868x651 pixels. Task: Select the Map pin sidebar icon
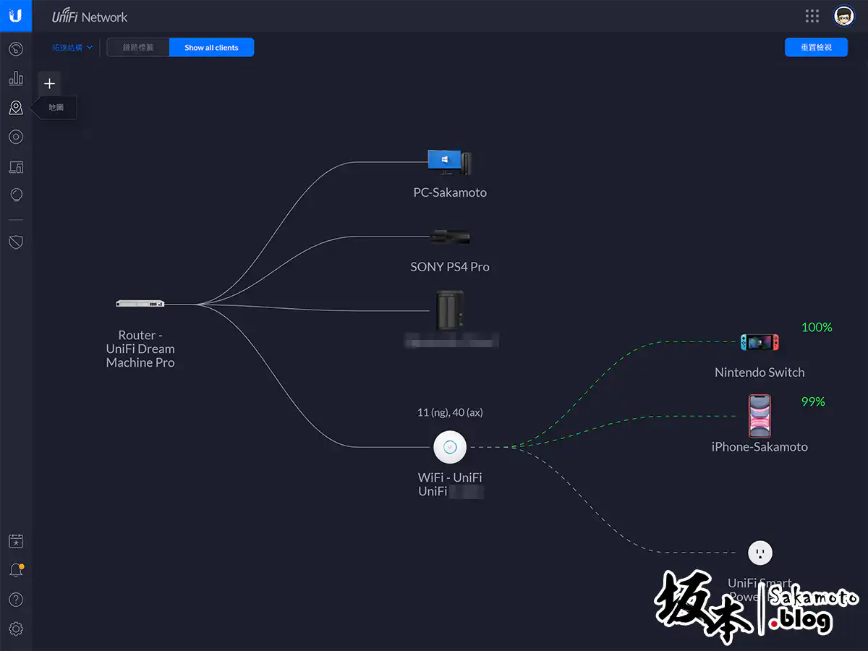point(16,108)
